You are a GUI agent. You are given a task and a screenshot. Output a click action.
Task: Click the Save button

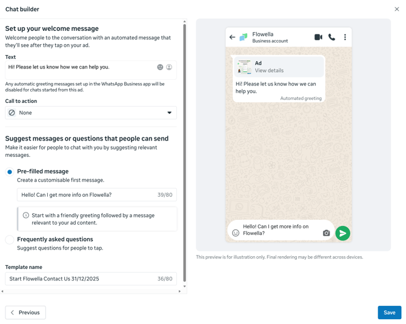[389, 312]
